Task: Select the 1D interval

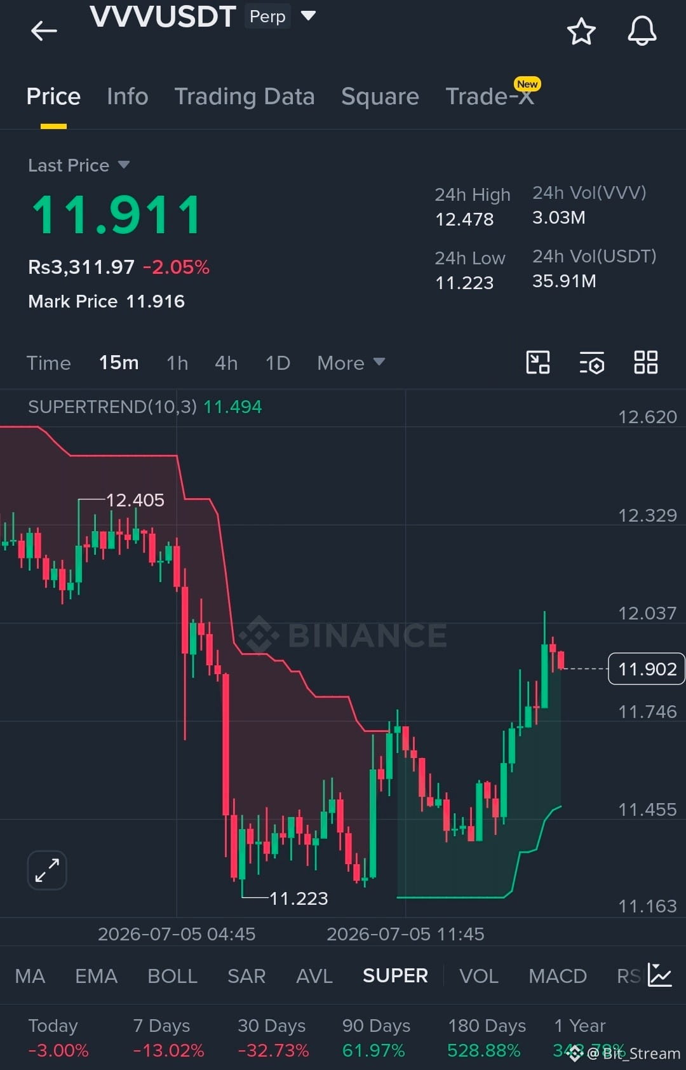Action: click(278, 363)
